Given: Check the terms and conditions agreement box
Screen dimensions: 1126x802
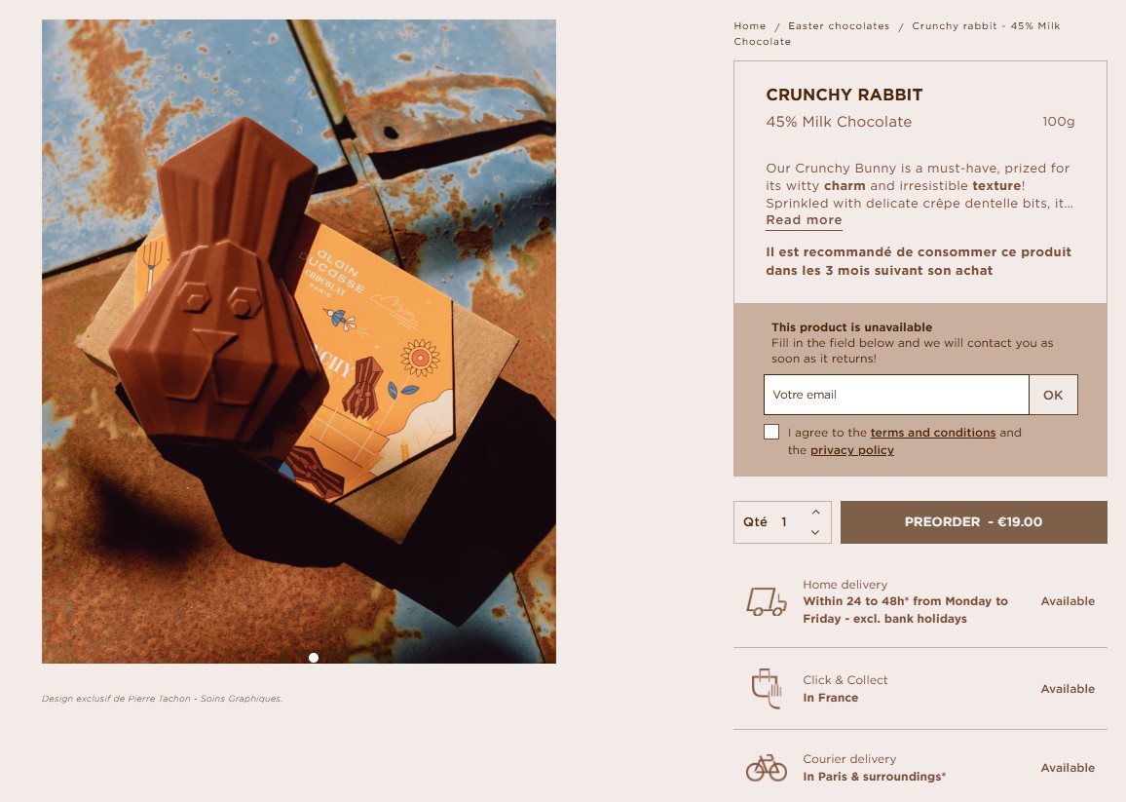Looking at the screenshot, I should pos(771,432).
